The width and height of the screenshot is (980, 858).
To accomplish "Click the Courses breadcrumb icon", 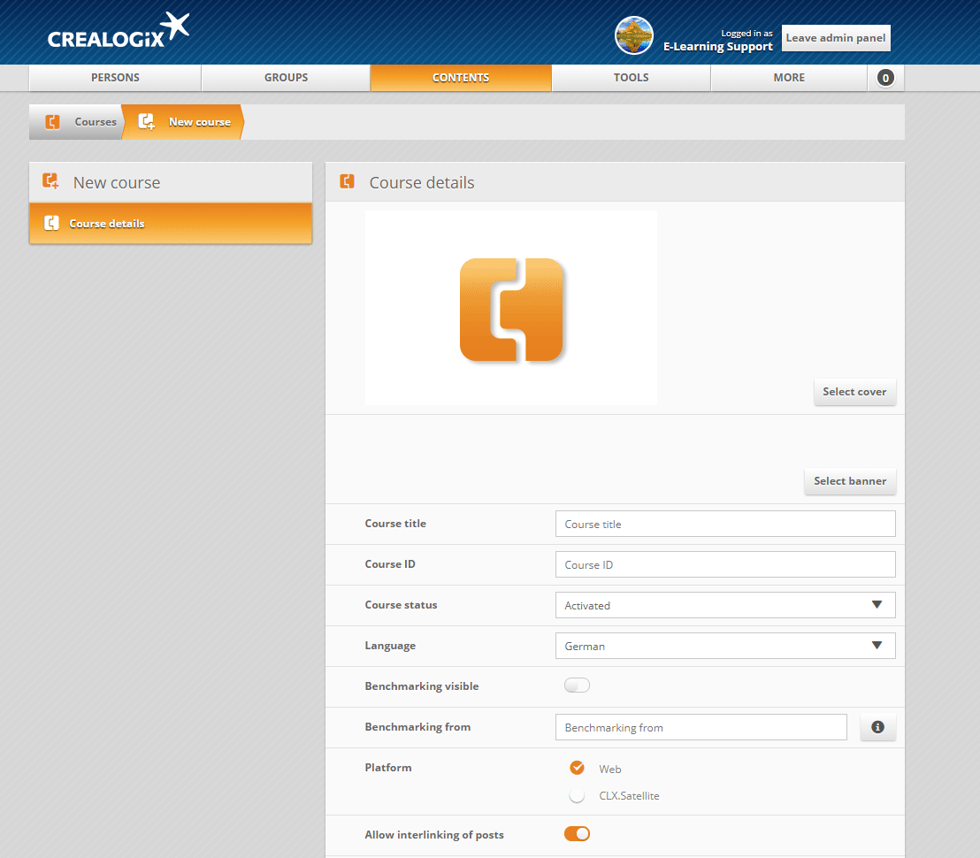I will tap(53, 122).
